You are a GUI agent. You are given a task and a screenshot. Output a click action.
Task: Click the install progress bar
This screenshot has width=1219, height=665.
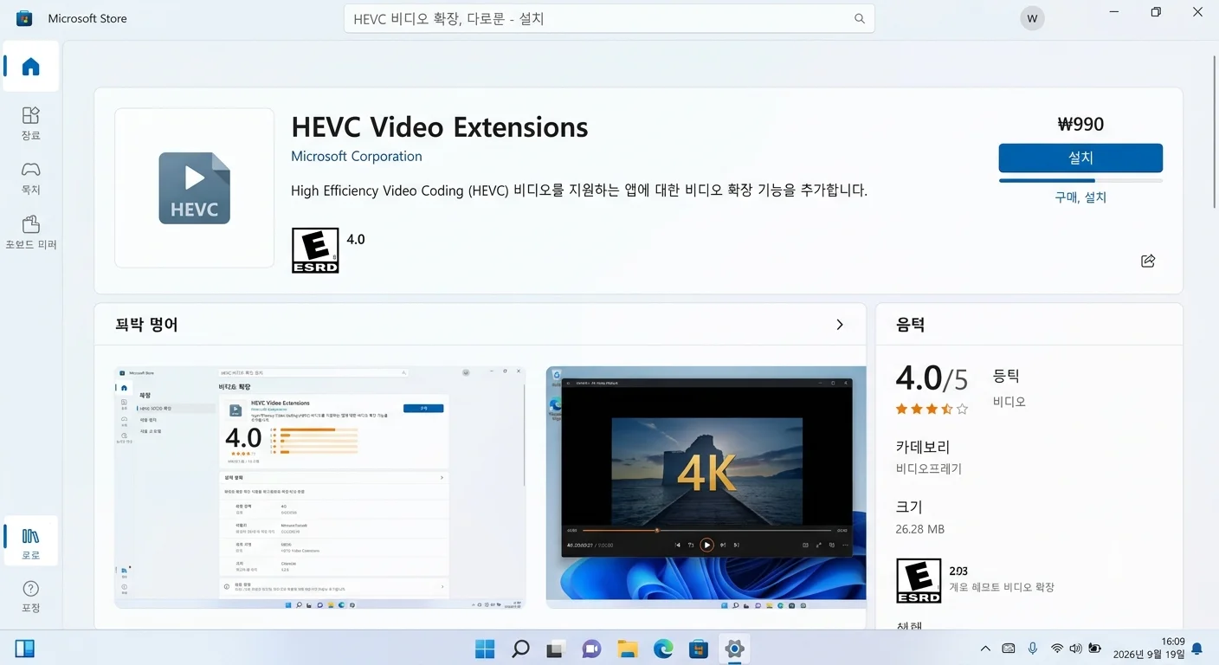click(x=1080, y=181)
